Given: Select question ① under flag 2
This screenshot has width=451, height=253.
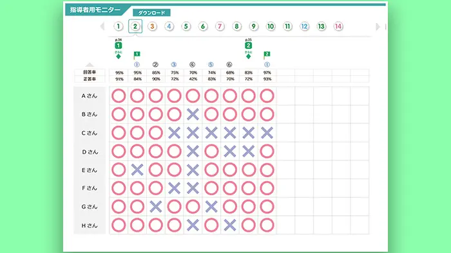Looking at the screenshot, I should 267,64.
